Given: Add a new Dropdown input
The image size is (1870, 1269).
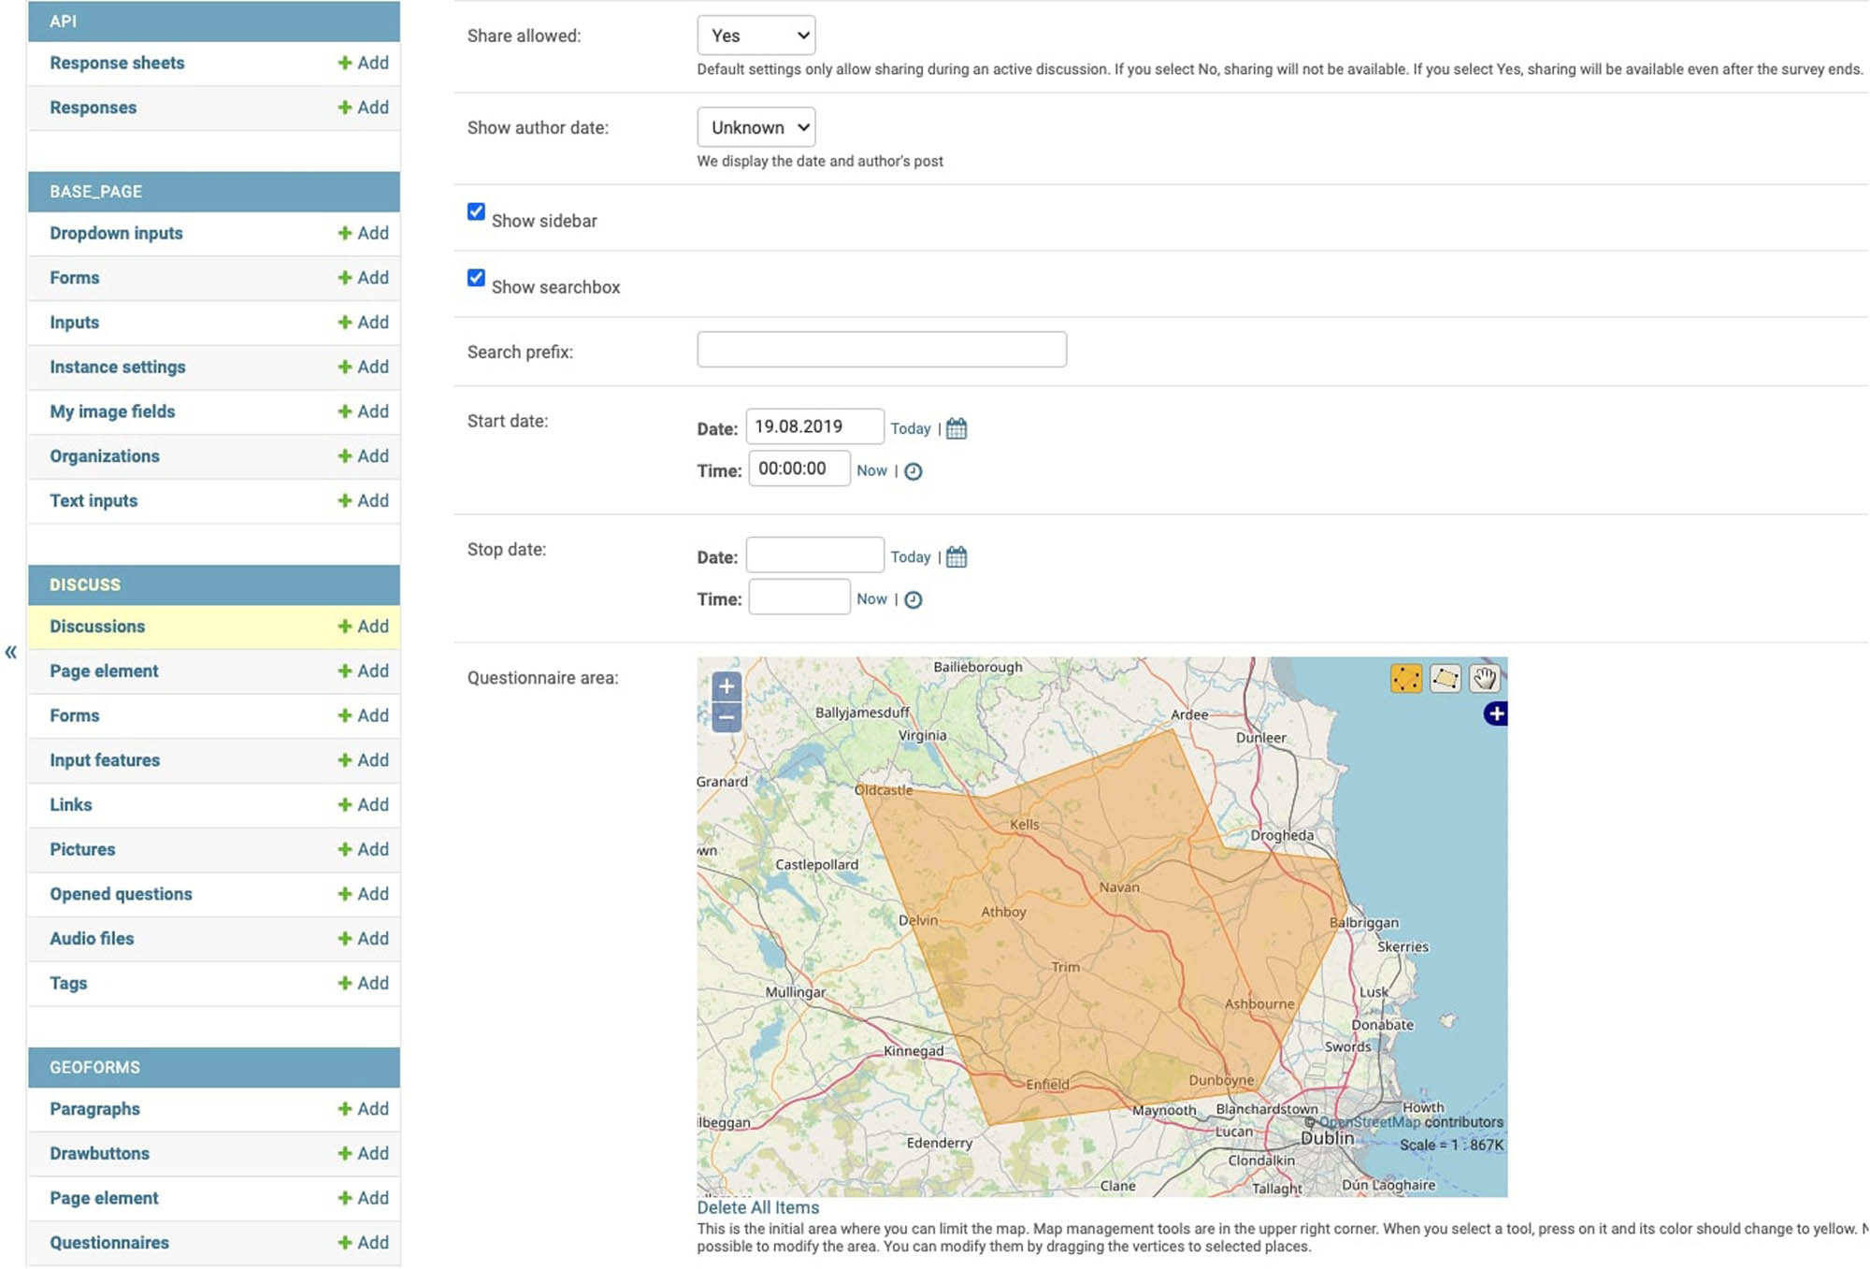Looking at the screenshot, I should 363,233.
